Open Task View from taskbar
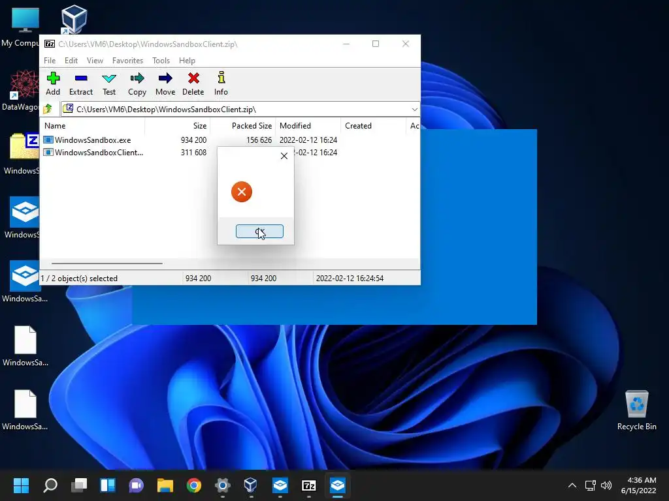669x501 pixels. coord(79,485)
